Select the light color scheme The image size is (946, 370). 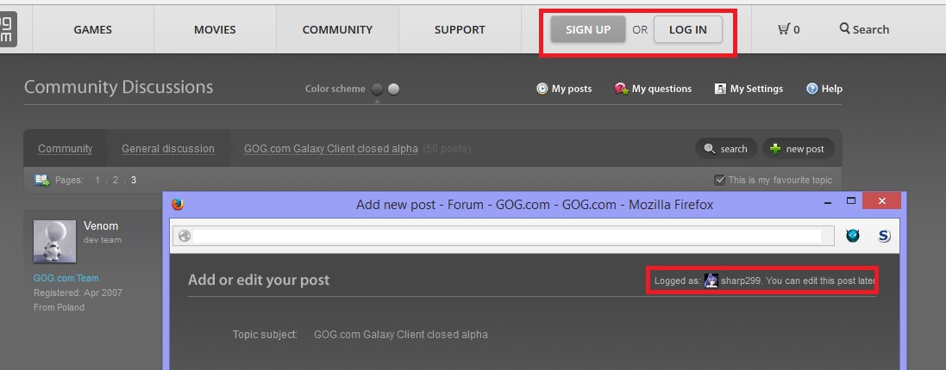[x=393, y=89]
